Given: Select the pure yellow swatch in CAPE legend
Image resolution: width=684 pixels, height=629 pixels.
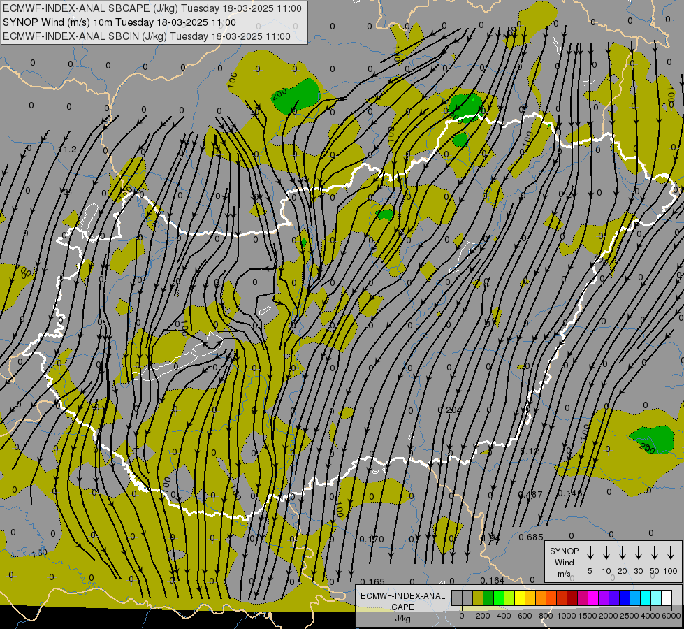Looking at the screenshot, I should (x=520, y=598).
